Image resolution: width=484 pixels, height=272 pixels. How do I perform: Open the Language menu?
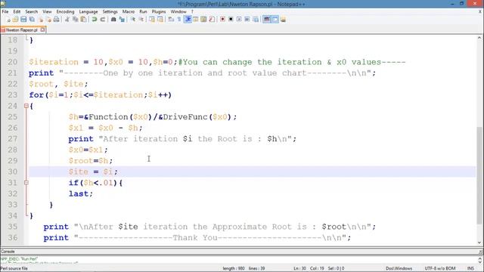(x=88, y=12)
